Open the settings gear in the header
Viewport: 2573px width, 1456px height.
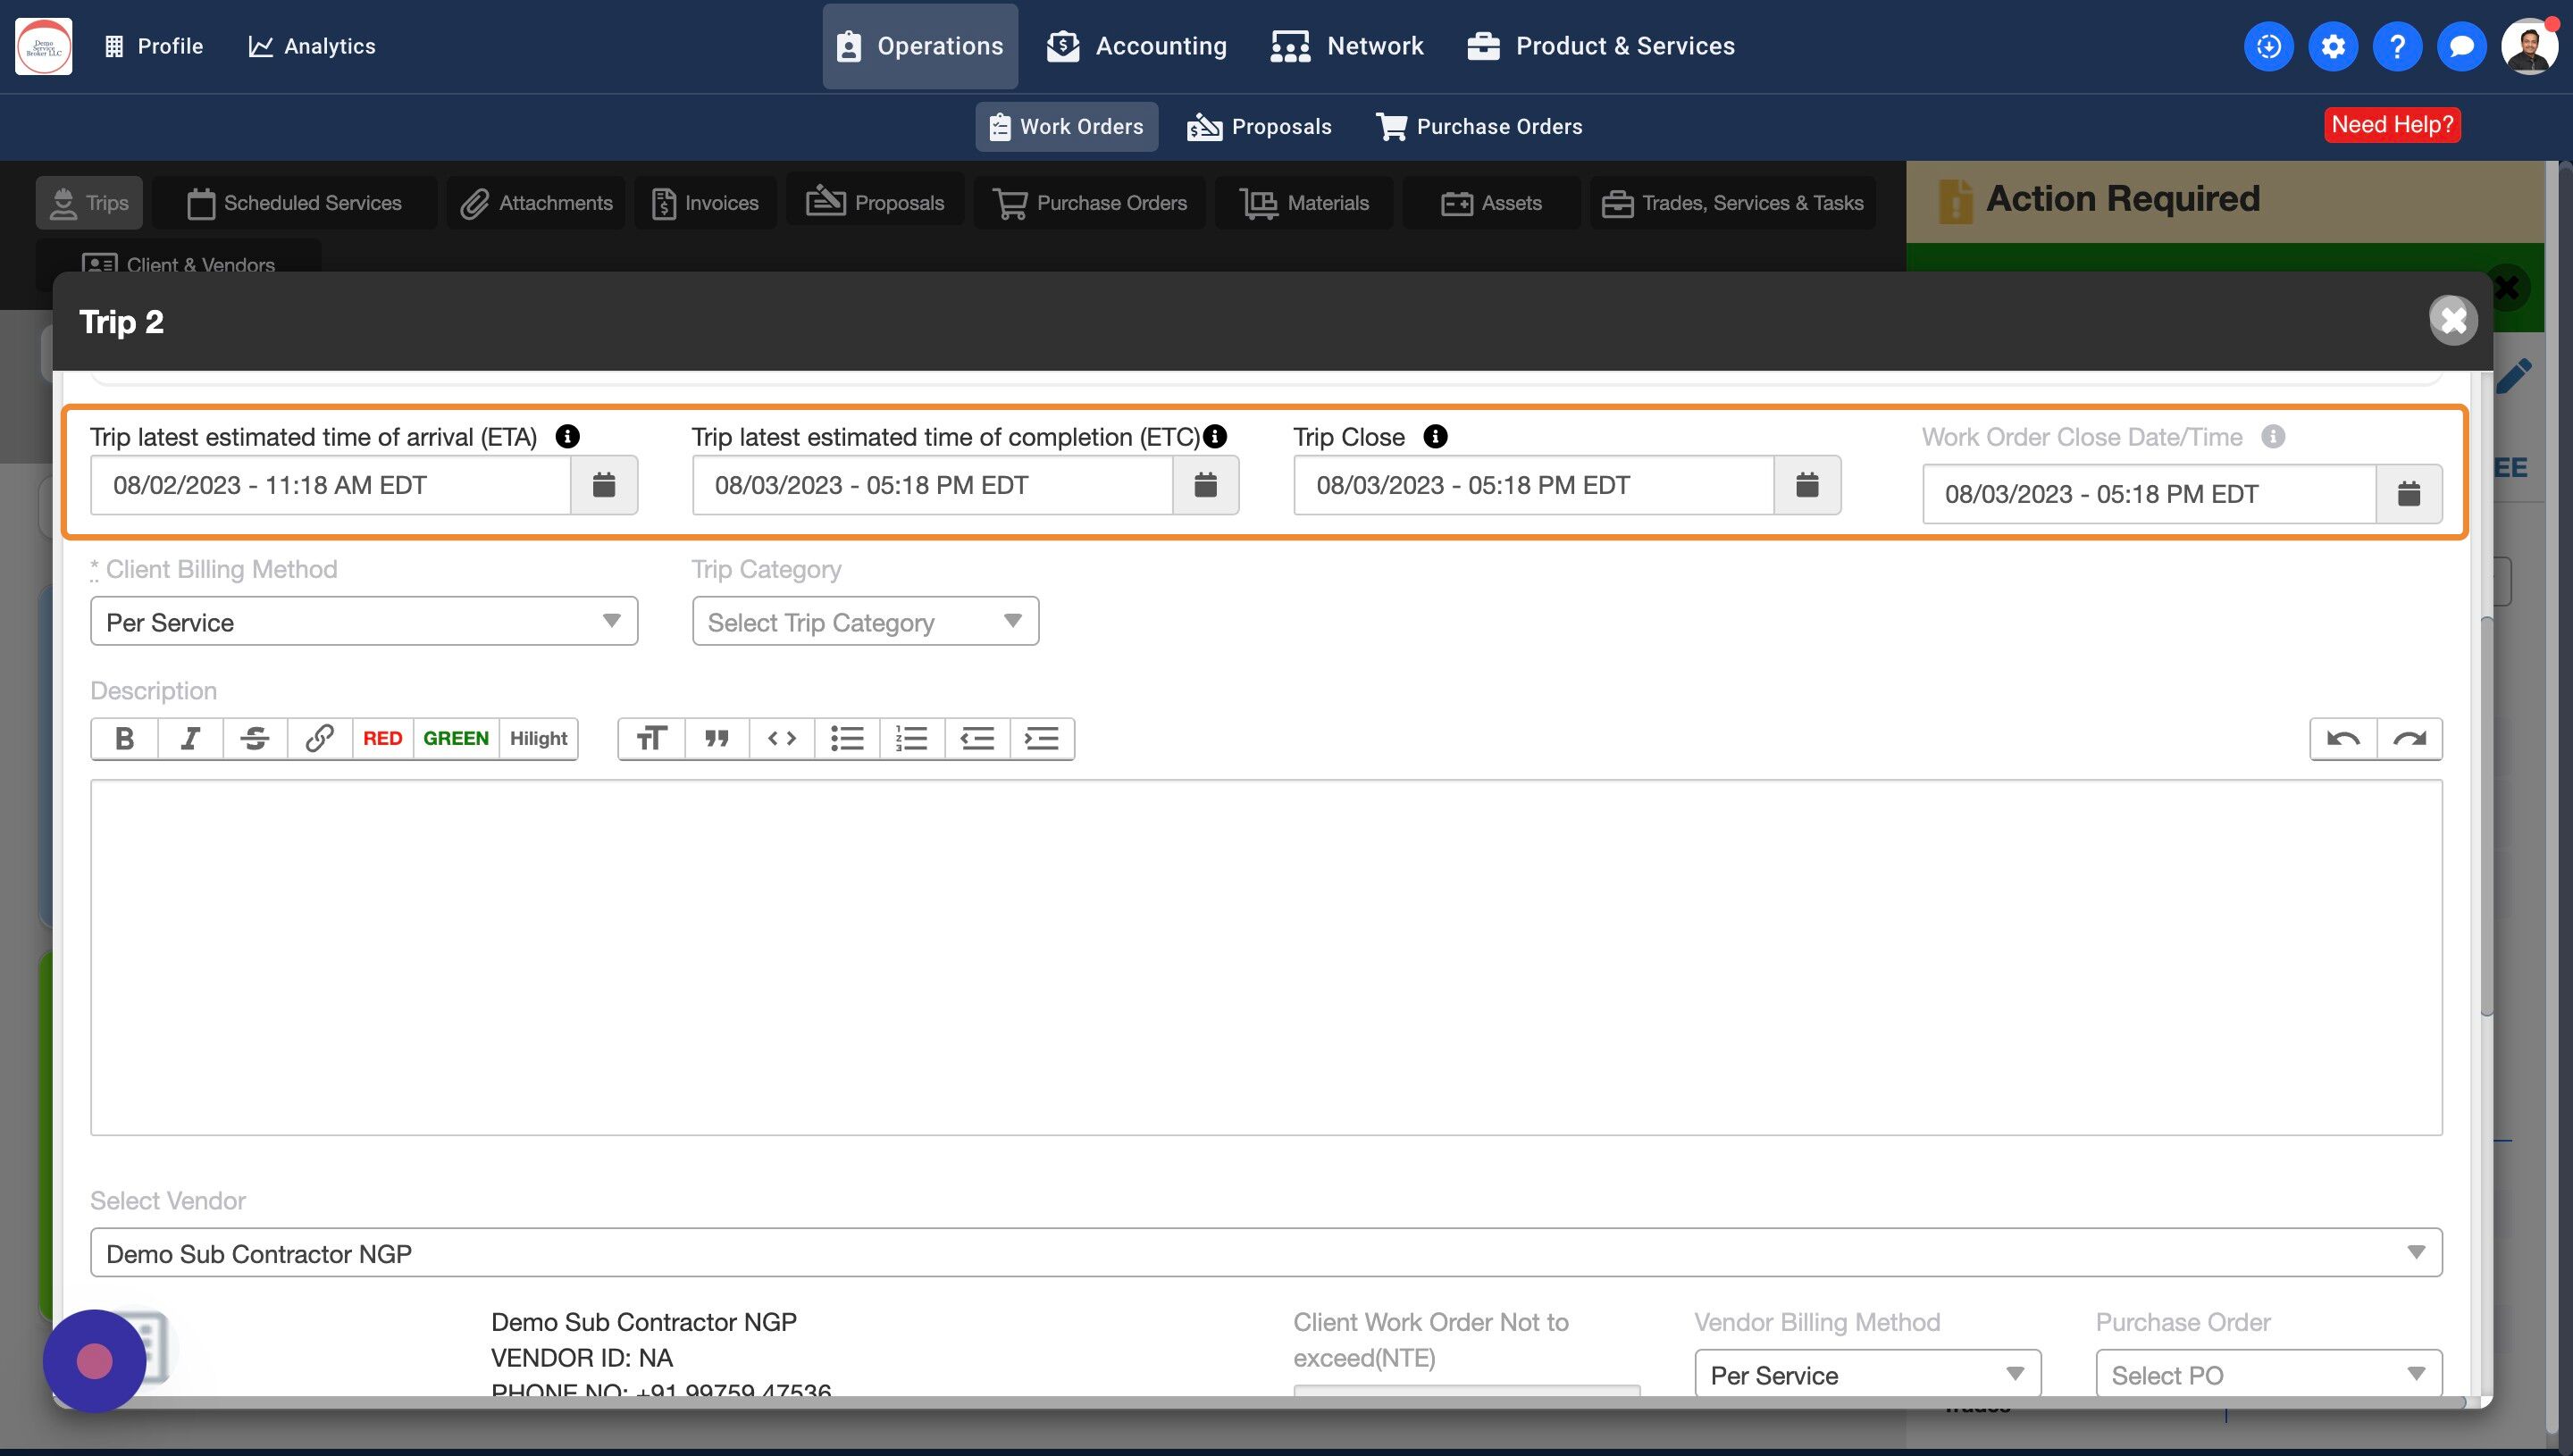2332,46
